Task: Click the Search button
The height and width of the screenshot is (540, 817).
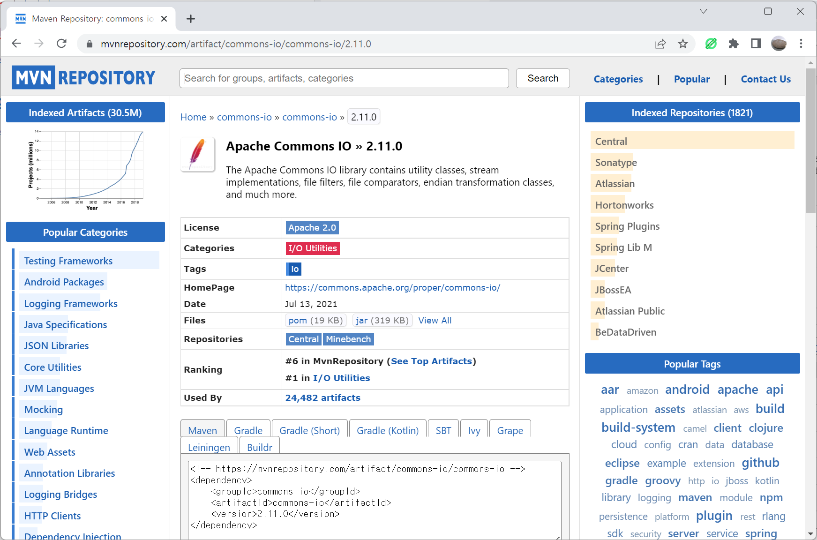Action: point(543,78)
